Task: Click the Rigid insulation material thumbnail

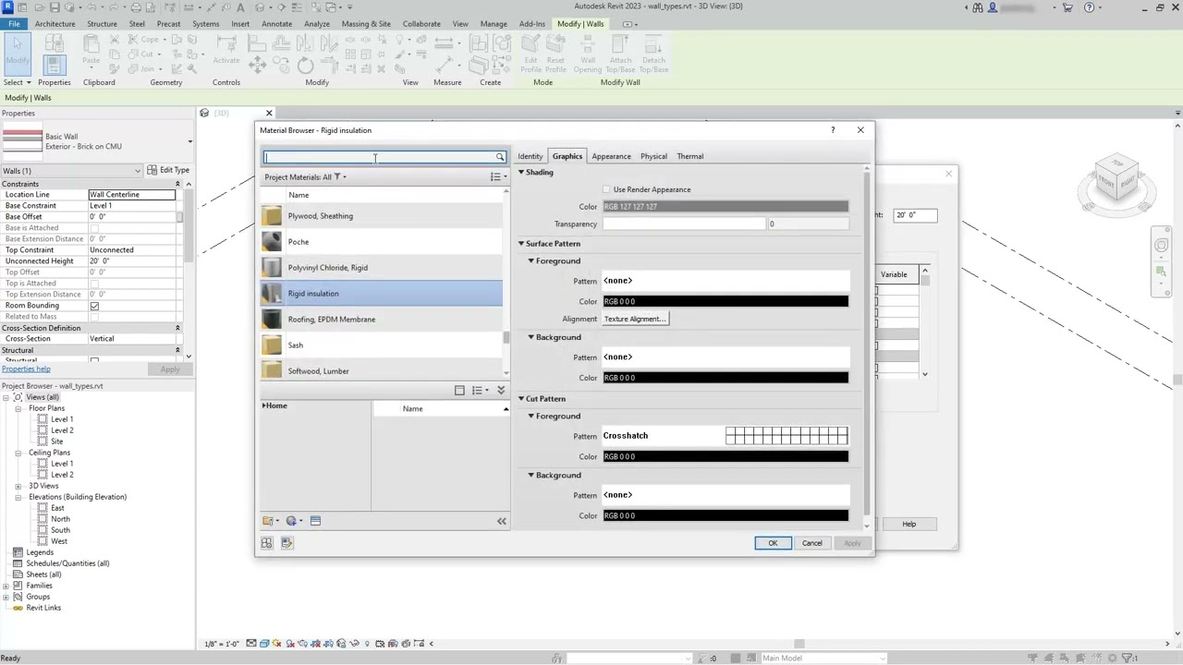Action: pos(272,294)
